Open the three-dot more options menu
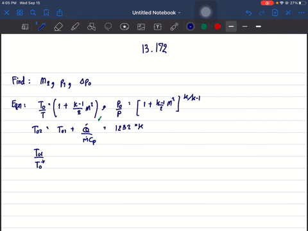This screenshot has height=231, width=308. click(x=302, y=13)
